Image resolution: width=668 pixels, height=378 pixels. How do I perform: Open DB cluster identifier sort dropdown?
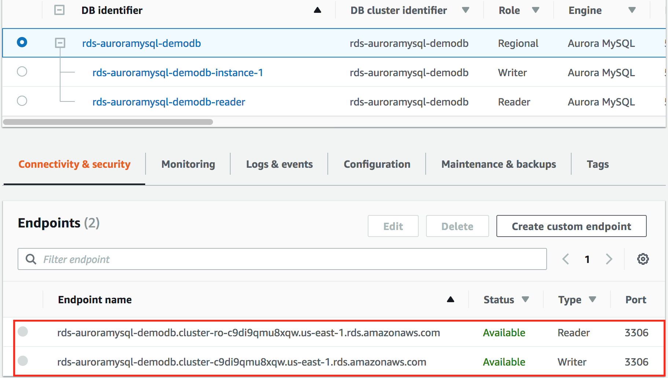point(466,10)
